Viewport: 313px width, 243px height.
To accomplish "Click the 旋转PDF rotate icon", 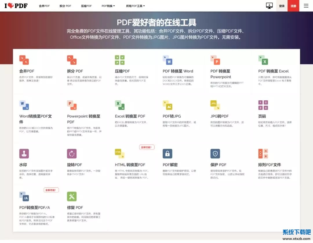I will click(72, 154).
